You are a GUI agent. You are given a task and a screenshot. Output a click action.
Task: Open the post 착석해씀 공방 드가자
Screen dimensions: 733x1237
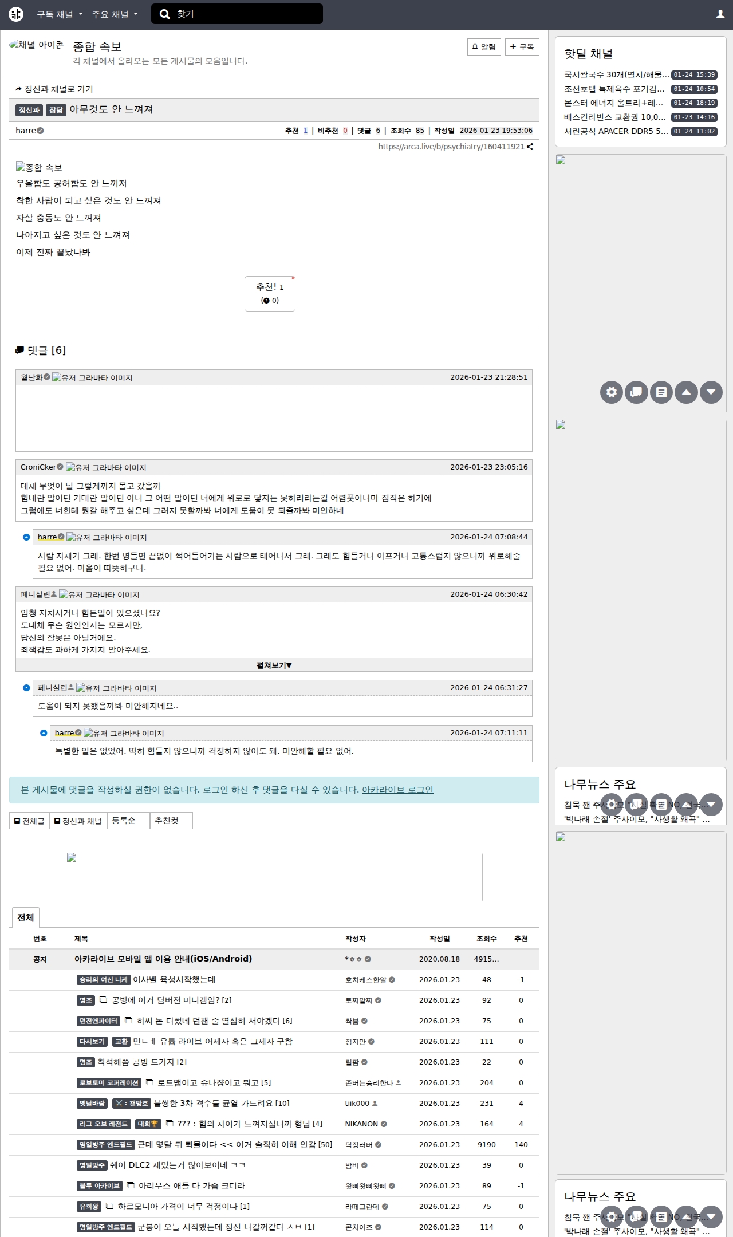point(137,1062)
